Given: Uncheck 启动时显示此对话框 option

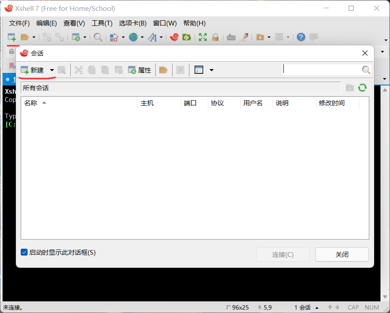Looking at the screenshot, I should coord(24,252).
